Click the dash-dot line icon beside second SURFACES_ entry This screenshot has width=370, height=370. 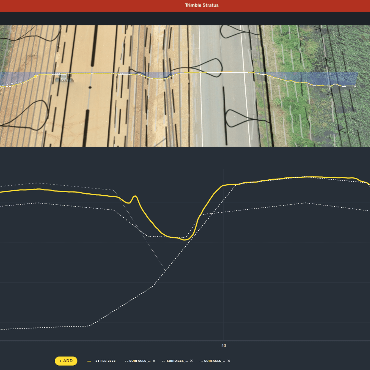click(x=163, y=361)
